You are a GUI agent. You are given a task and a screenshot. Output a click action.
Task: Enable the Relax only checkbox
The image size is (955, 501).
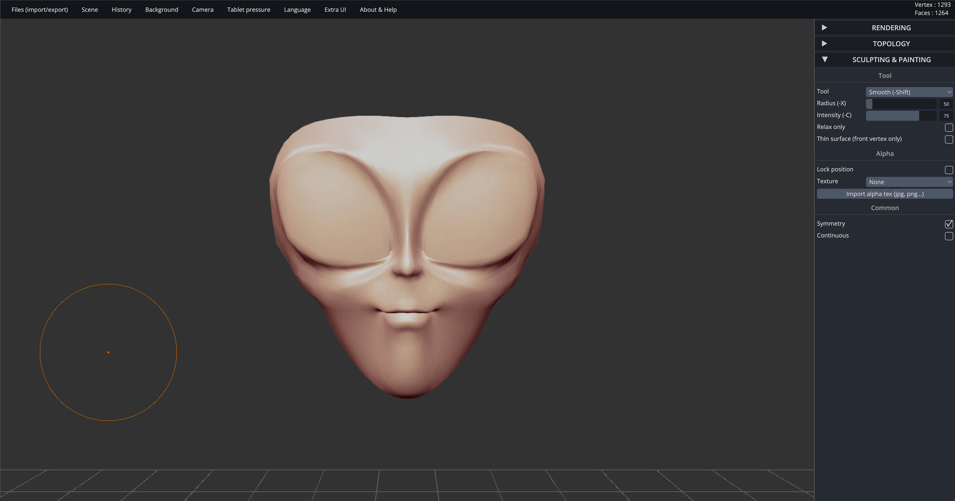(949, 127)
